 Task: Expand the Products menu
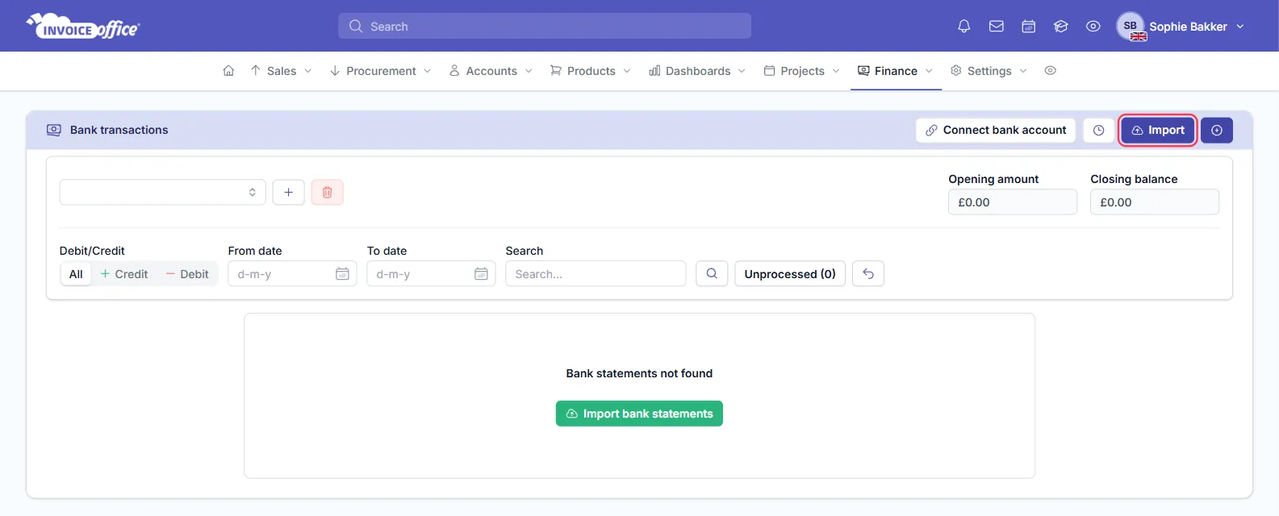tap(591, 71)
